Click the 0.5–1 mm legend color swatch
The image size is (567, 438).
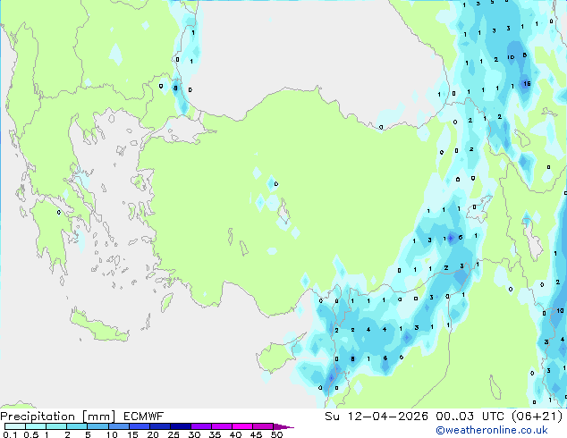point(36,426)
